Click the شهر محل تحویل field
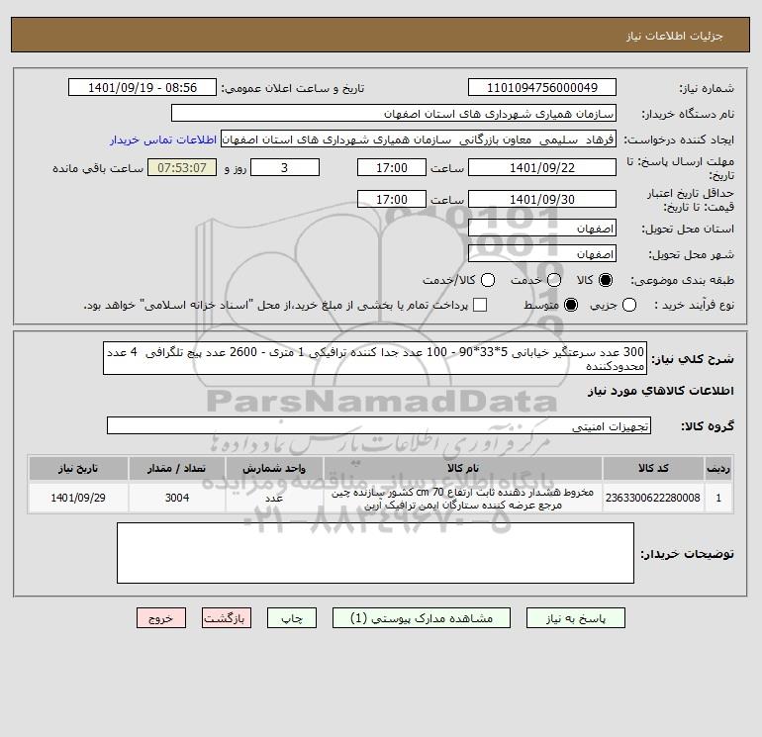The height and width of the screenshot is (737, 762). 542,253
